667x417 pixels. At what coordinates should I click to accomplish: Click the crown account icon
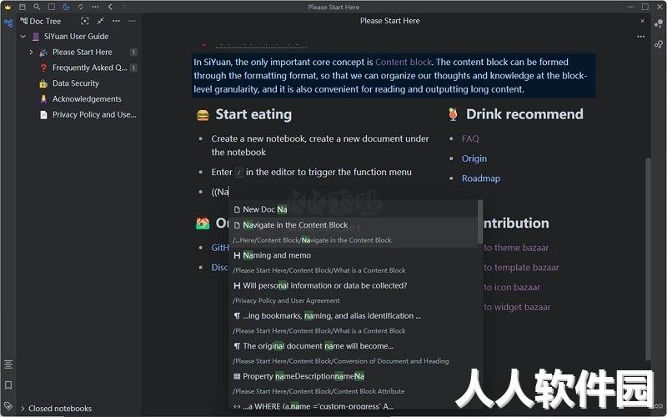(8, 7)
